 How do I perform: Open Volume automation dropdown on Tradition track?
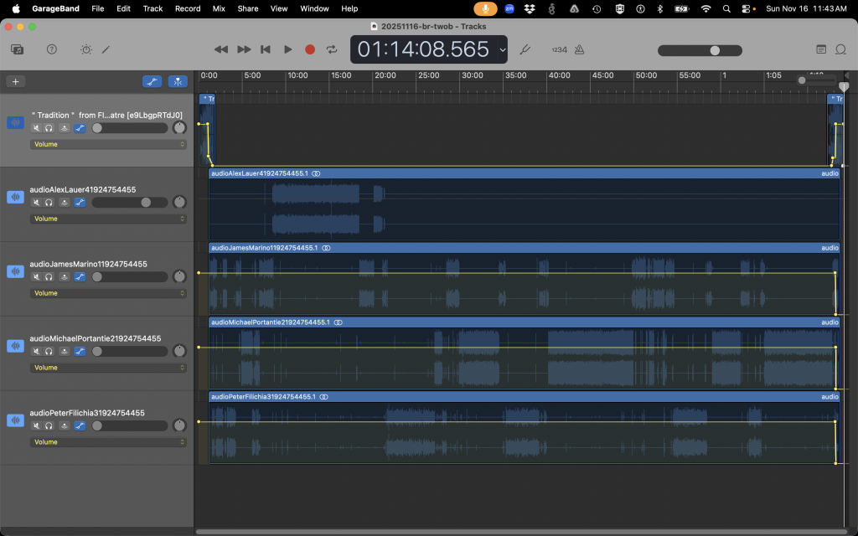108,144
